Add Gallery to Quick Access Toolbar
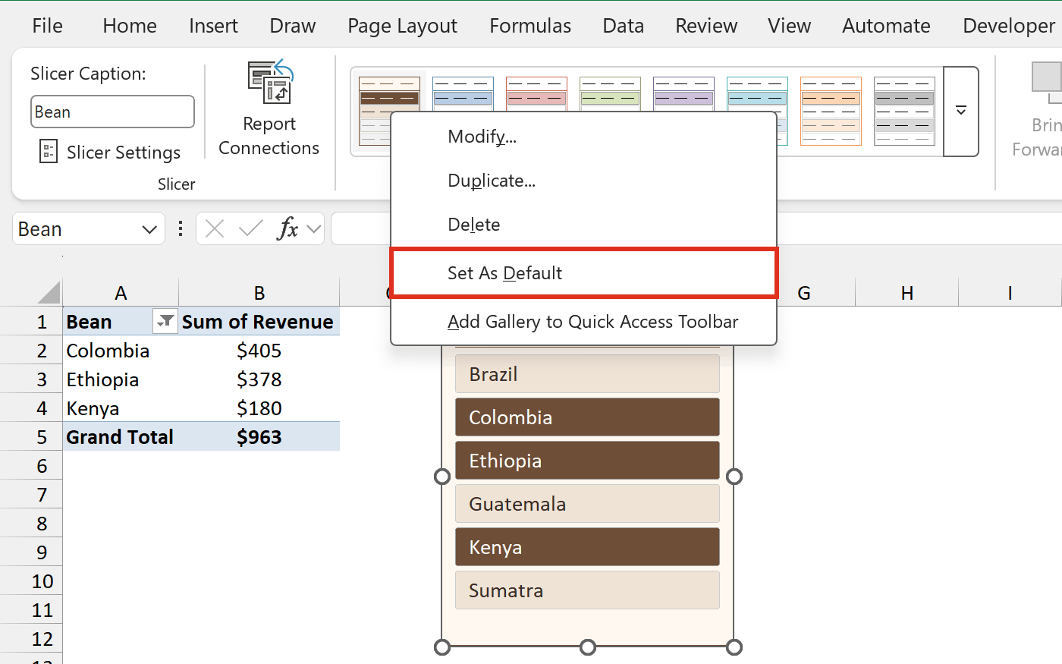Screen dimensions: 1062x664 click(583, 322)
